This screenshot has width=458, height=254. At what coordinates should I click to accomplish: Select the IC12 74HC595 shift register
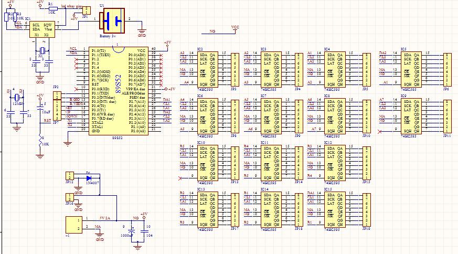pyautogui.click(x=335, y=163)
